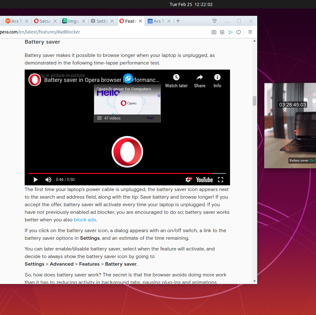Viewport: 316px width, 315px height.
Task: Open Easy Setup sliders icon
Action: (x=250, y=32)
